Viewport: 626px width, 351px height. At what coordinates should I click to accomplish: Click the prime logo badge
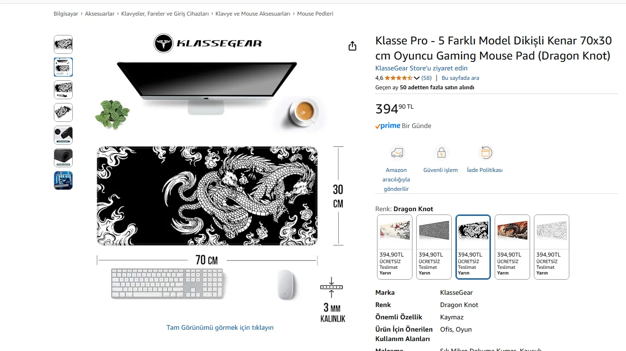(388, 126)
